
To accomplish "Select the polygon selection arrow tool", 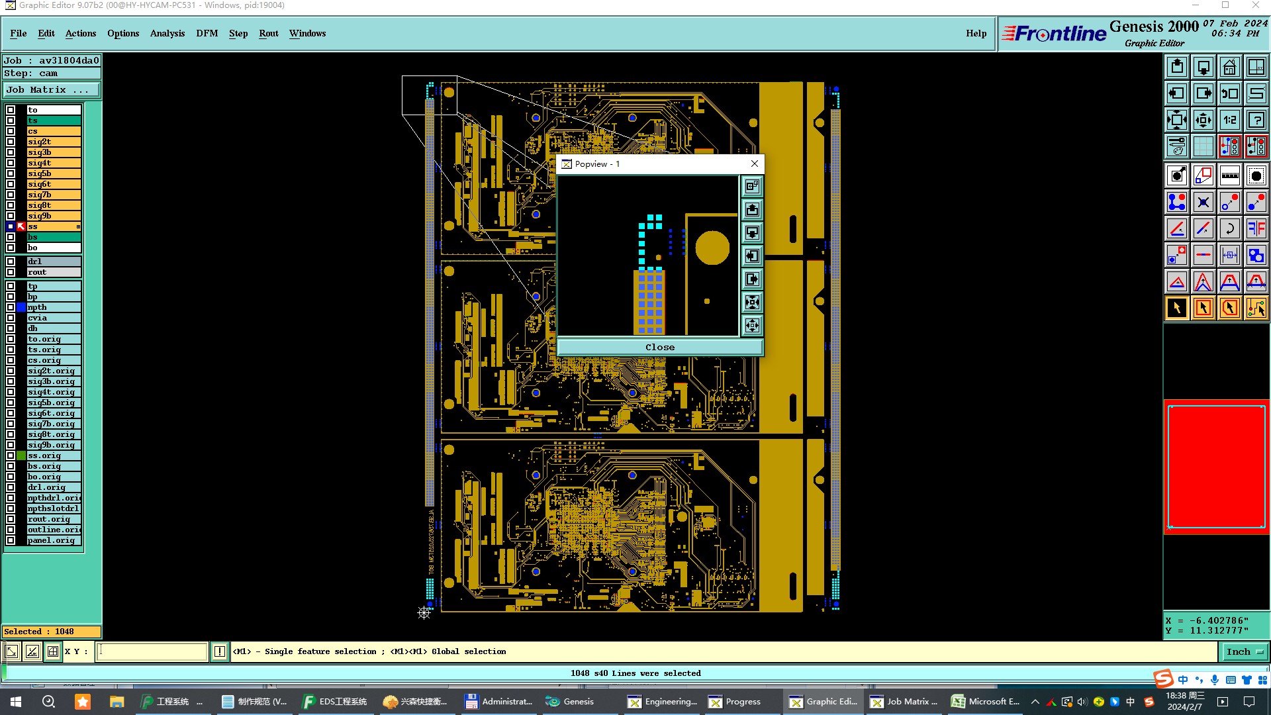I will [1229, 308].
